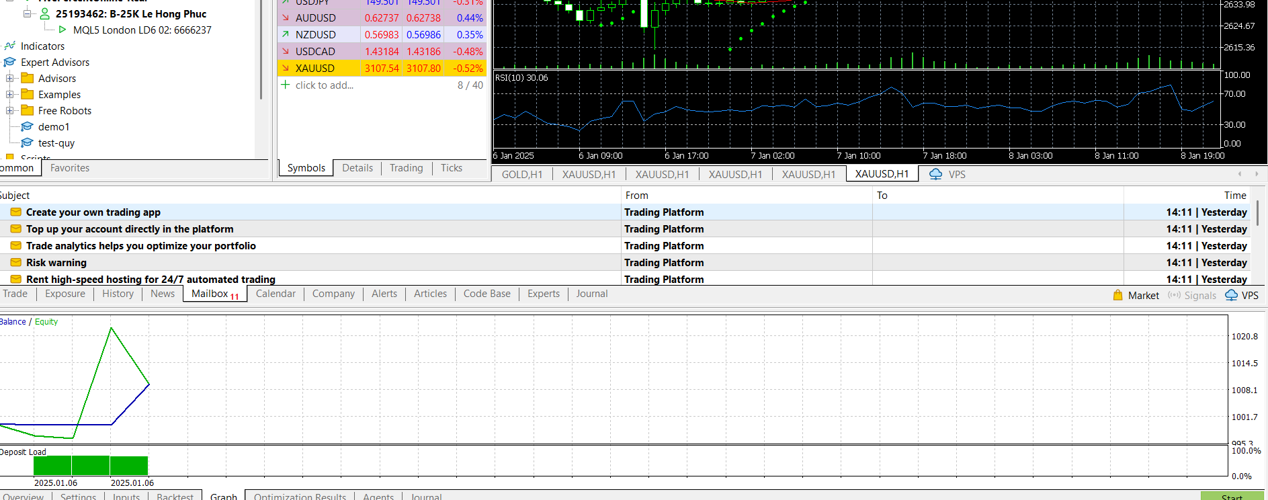Sort mailbox by Time column header
This screenshot has width=1268, height=500.
point(1186,195)
